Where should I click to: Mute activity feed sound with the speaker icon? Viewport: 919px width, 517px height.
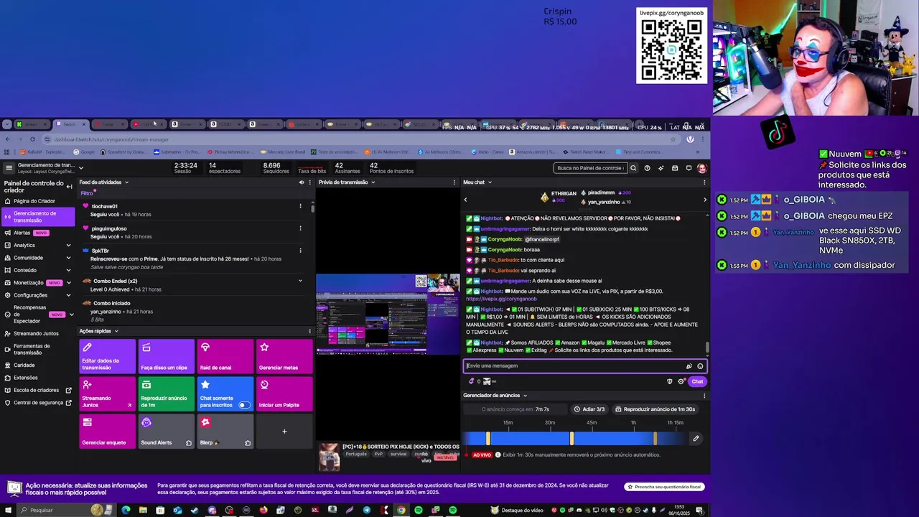(302, 182)
